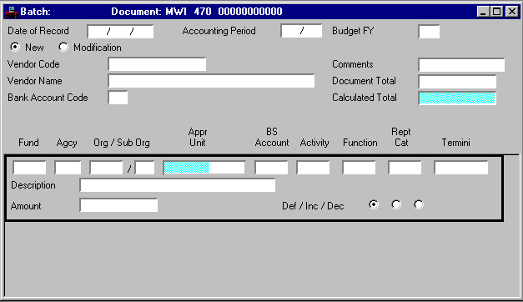The height and width of the screenshot is (302, 523).
Task: Focus the Vendor Code input
Action: click(157, 64)
